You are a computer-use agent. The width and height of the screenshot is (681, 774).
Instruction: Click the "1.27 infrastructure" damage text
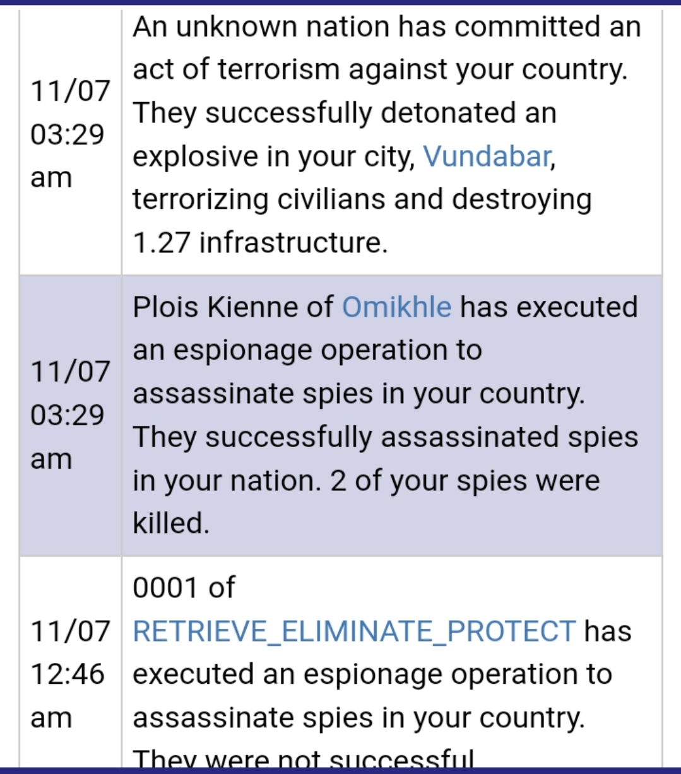tap(260, 242)
